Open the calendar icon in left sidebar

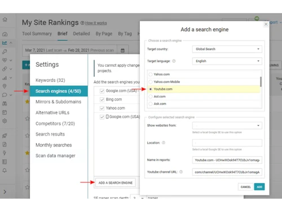[5, 113]
